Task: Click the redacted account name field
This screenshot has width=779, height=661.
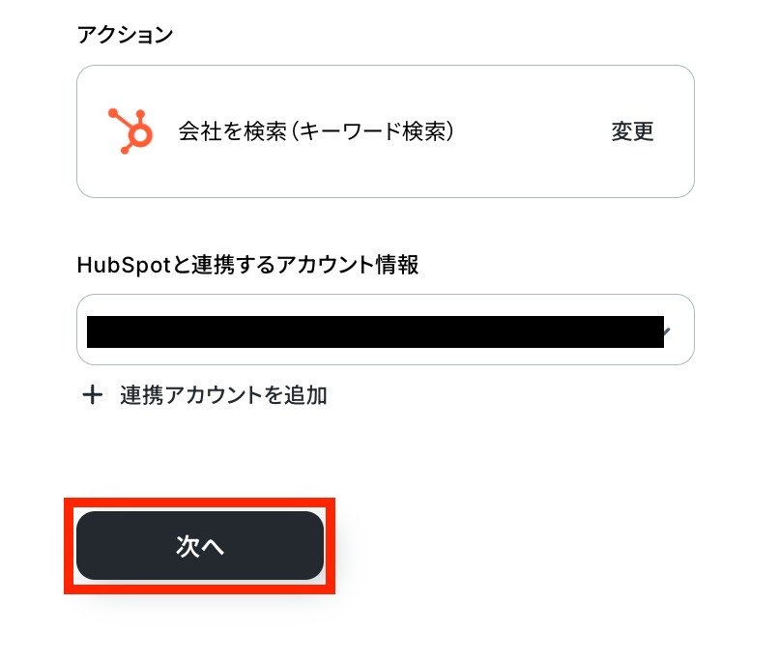Action: pos(375,331)
